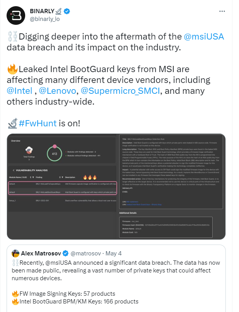239x312 pixels.
Task: Collapse Vulnerability Analysis with back chevron
Action: point(14,170)
